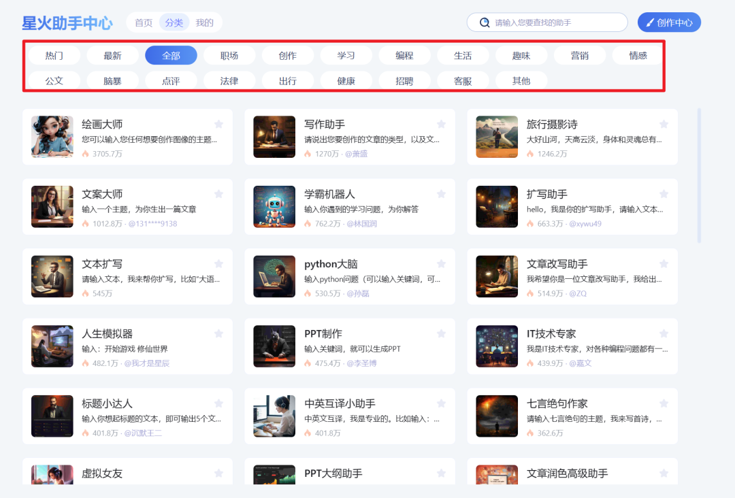Open the 绘画大师 robot girl thumbnail
735x498 pixels.
point(52,137)
